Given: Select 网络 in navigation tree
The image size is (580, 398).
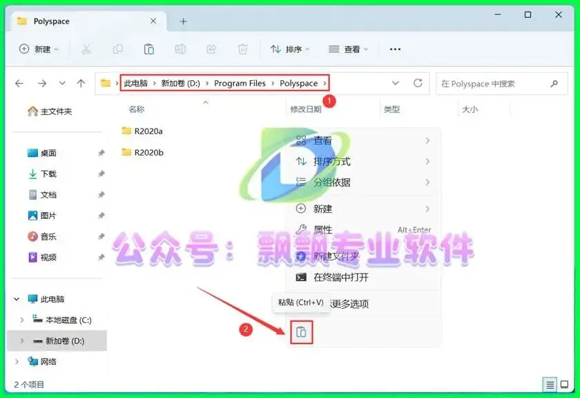Looking at the screenshot, I should 42,361.
